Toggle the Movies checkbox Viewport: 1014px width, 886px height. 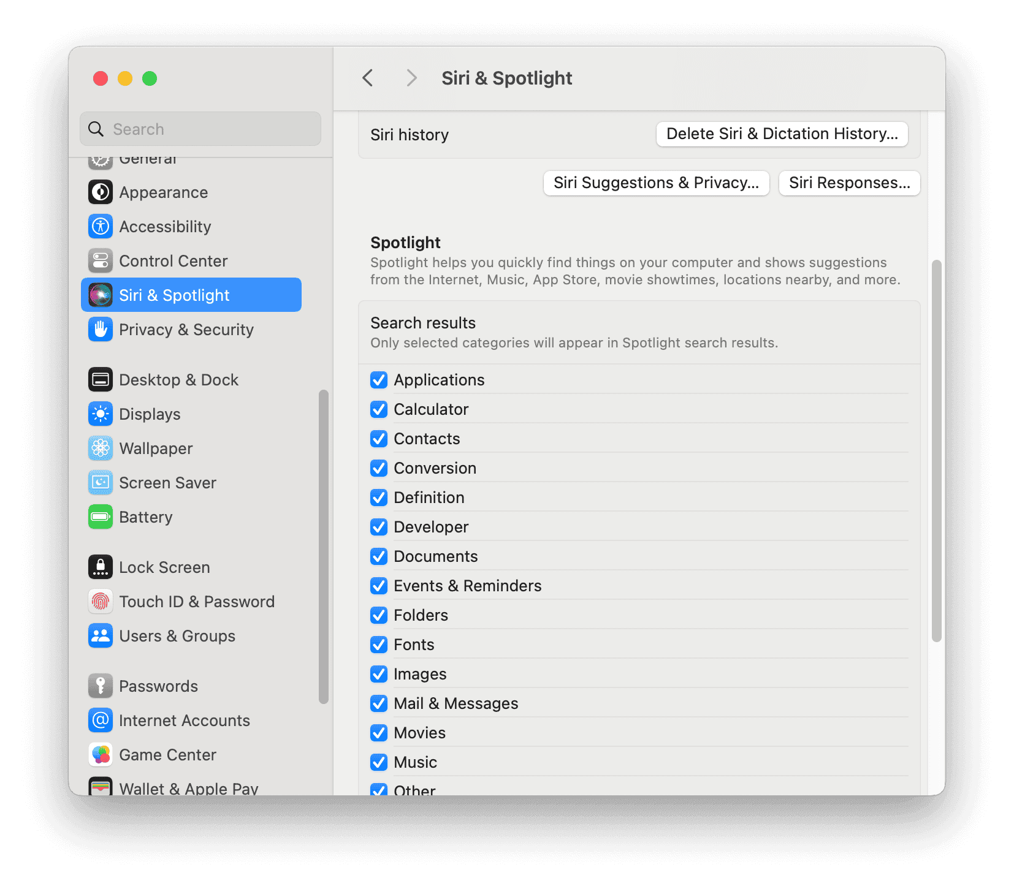pyautogui.click(x=379, y=733)
